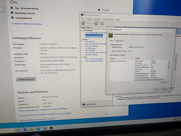The width and height of the screenshot is (181, 136).
Task: Open the Skrivebord menu
Action: tap(97, 19)
